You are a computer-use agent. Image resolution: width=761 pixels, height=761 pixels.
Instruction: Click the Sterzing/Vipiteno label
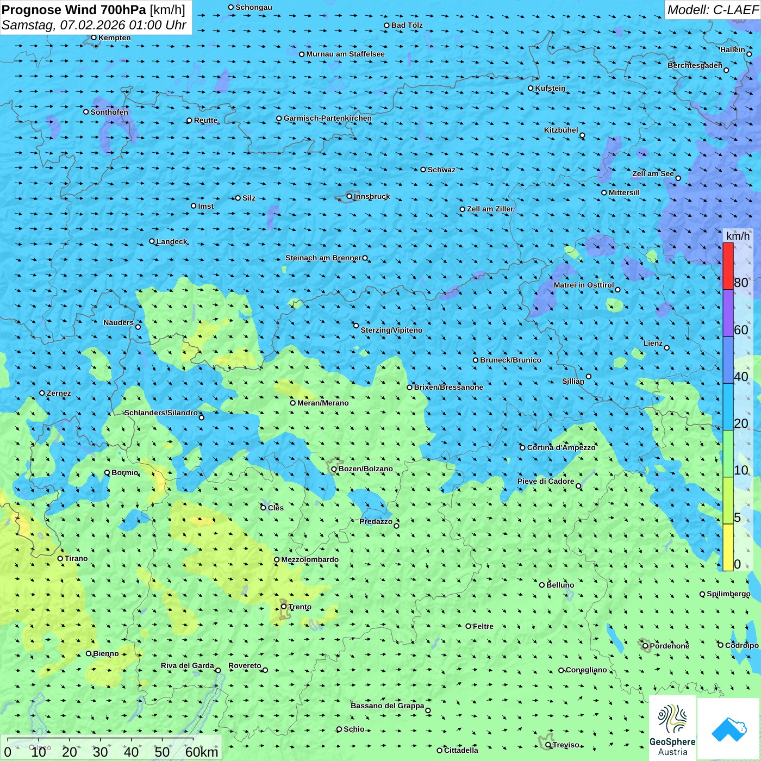(391, 330)
